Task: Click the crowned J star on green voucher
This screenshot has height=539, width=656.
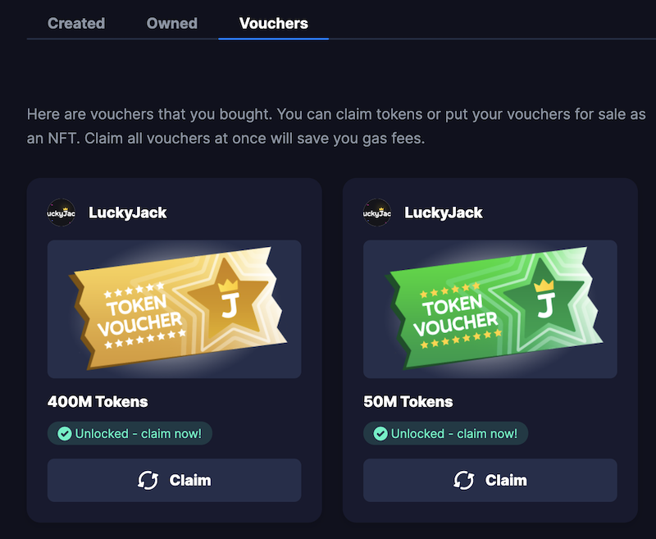Action: 544,300
